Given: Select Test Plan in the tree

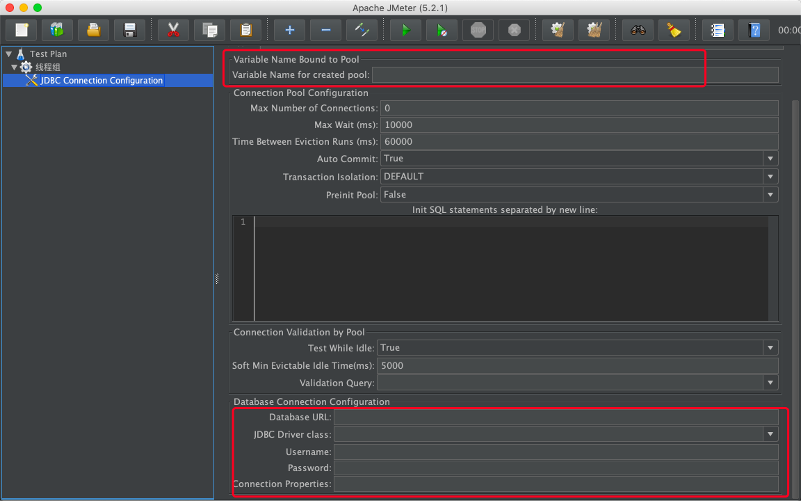Looking at the screenshot, I should click(48, 54).
